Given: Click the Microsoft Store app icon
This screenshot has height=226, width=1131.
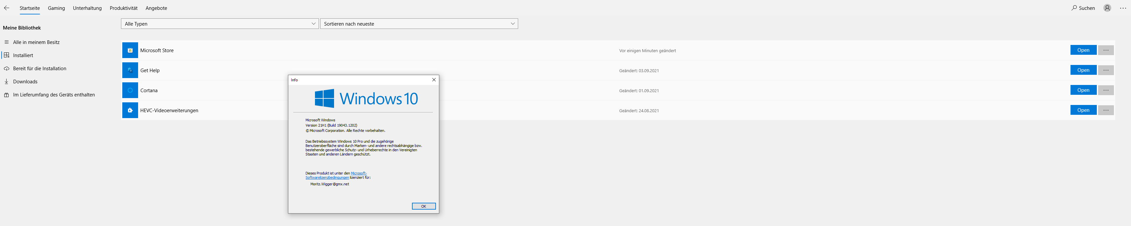Looking at the screenshot, I should tap(130, 51).
